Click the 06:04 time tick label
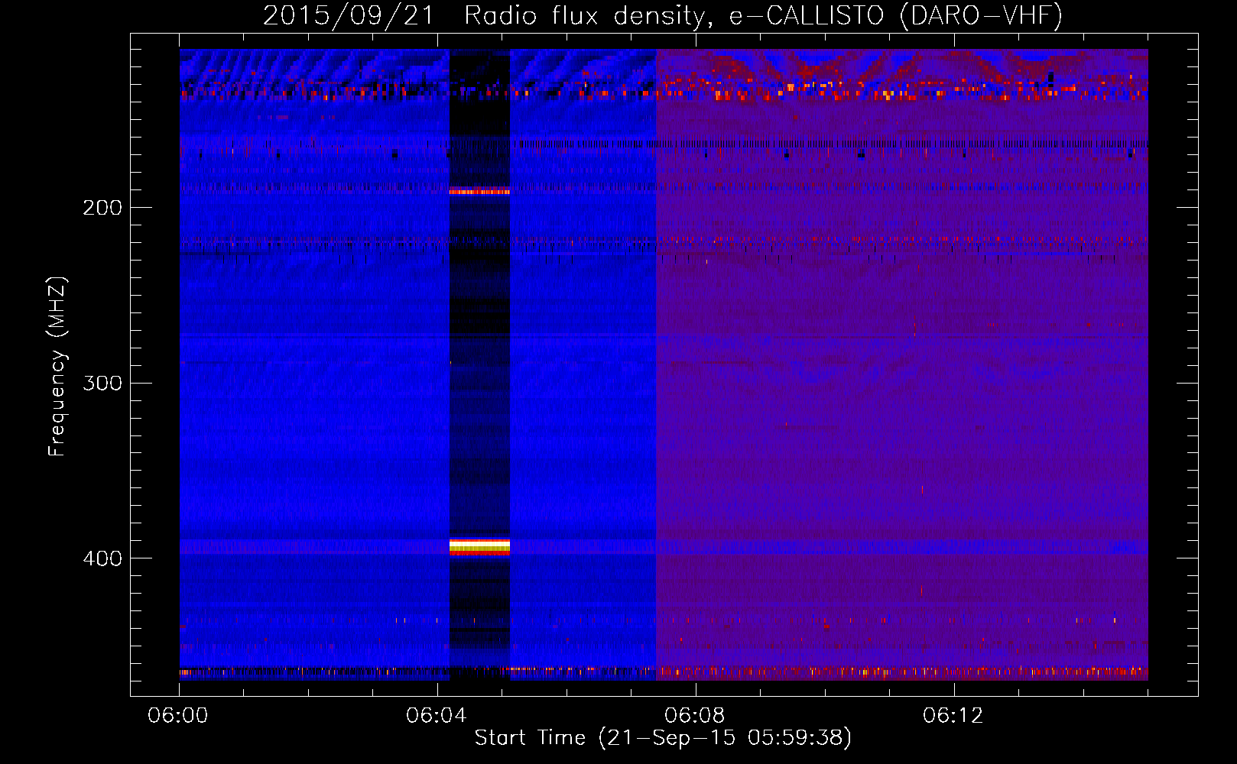1237x764 pixels. (437, 716)
